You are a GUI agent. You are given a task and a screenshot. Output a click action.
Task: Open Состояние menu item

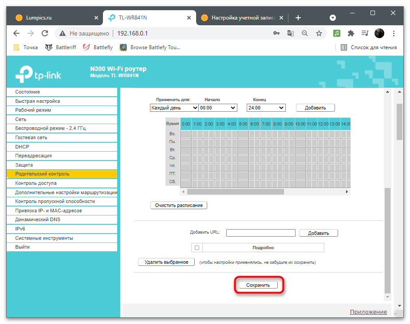point(62,92)
